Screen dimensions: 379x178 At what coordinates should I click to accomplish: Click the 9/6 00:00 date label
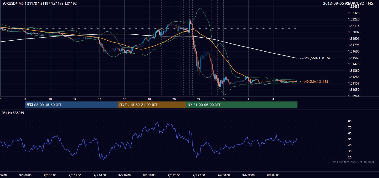[224, 175]
